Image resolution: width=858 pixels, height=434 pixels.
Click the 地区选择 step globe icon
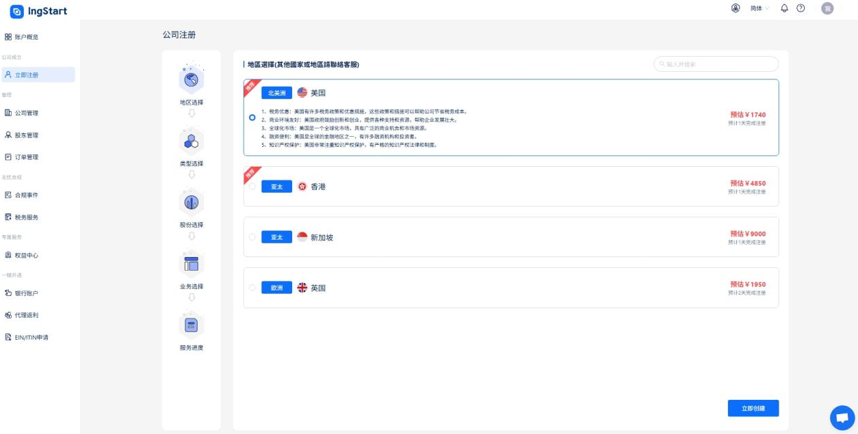pyautogui.click(x=192, y=79)
